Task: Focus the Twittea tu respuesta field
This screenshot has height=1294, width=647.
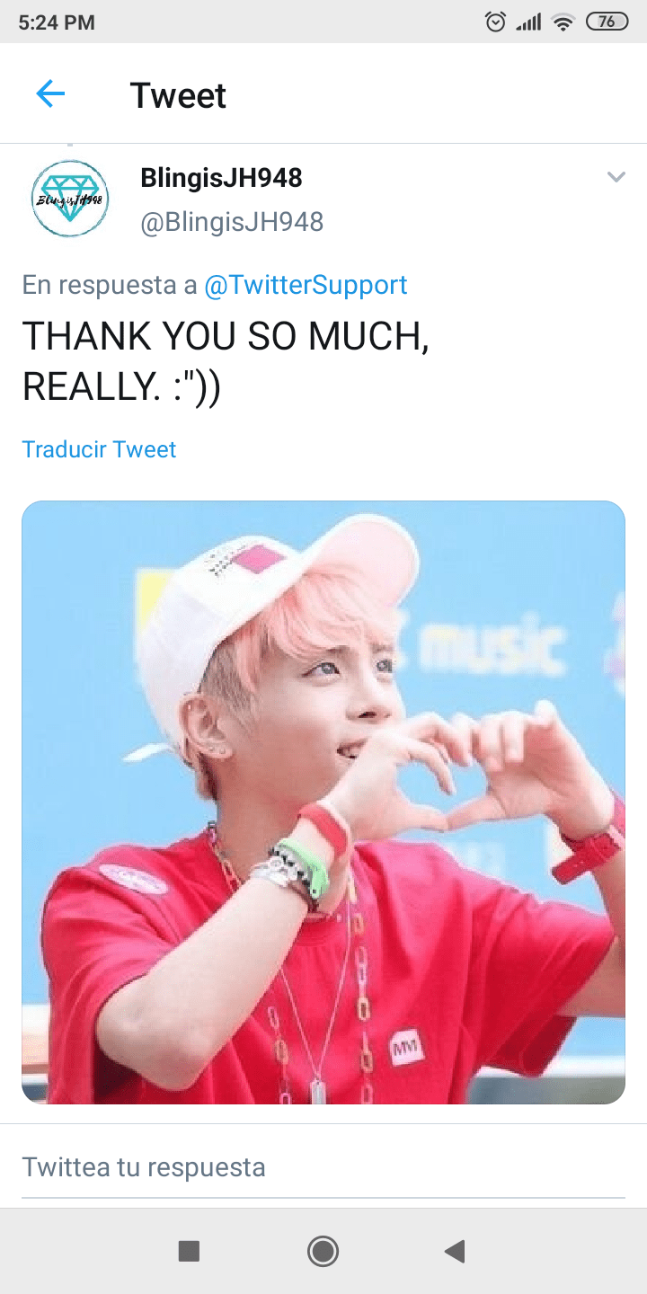Action: (x=323, y=1167)
